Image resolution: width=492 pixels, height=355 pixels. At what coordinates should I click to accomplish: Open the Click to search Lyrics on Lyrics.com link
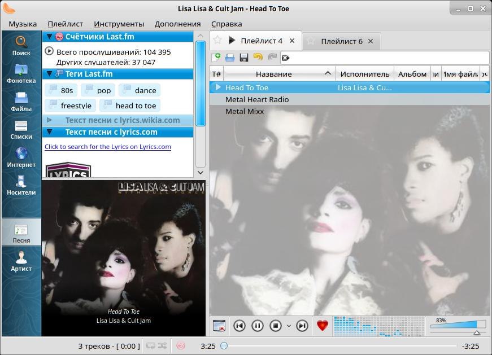click(x=108, y=147)
